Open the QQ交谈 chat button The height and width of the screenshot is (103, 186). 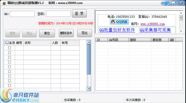click(119, 22)
